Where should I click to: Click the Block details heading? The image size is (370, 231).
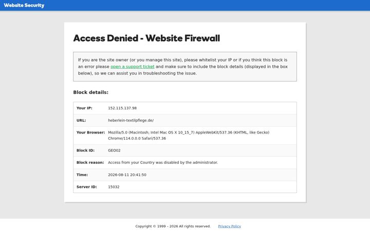point(91,92)
